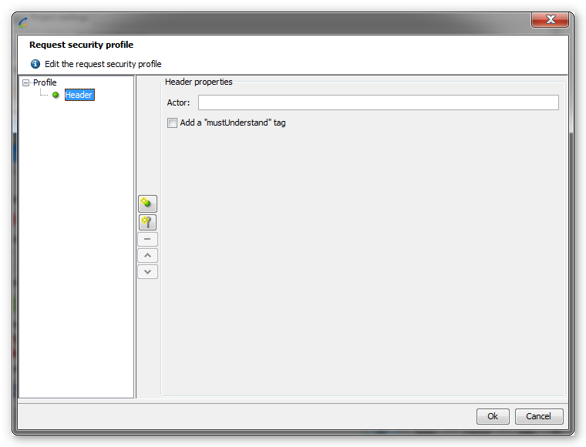Screen dimensions: 586x447
Task: Close the dialog with the red X
Action: click(551, 21)
